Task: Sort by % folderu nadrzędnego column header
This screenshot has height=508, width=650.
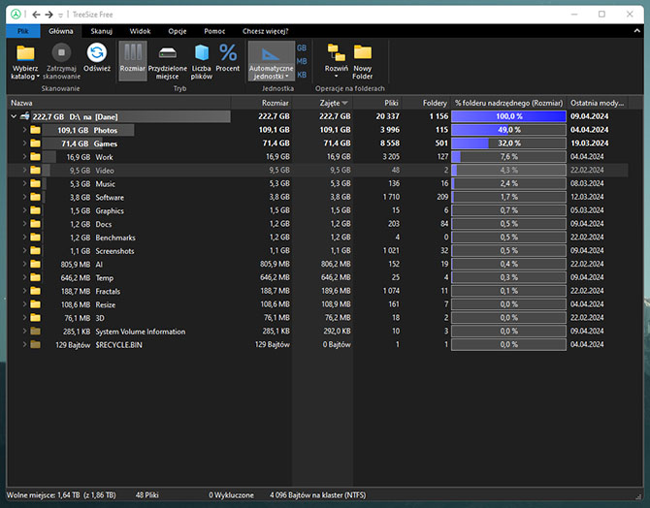Action: (x=508, y=103)
